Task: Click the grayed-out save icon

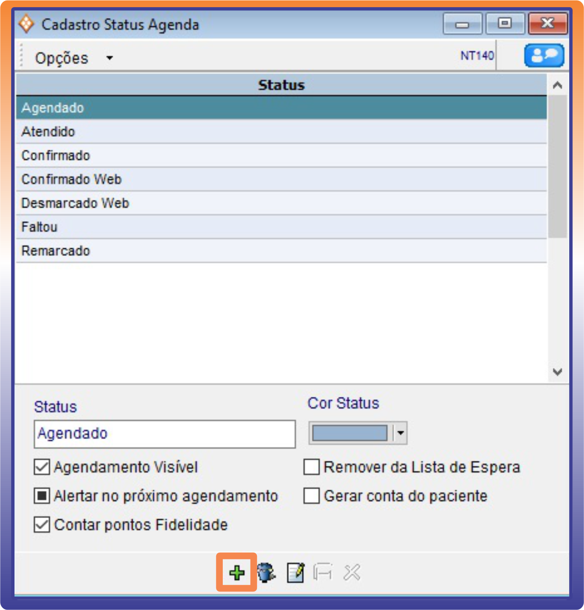Action: click(323, 573)
